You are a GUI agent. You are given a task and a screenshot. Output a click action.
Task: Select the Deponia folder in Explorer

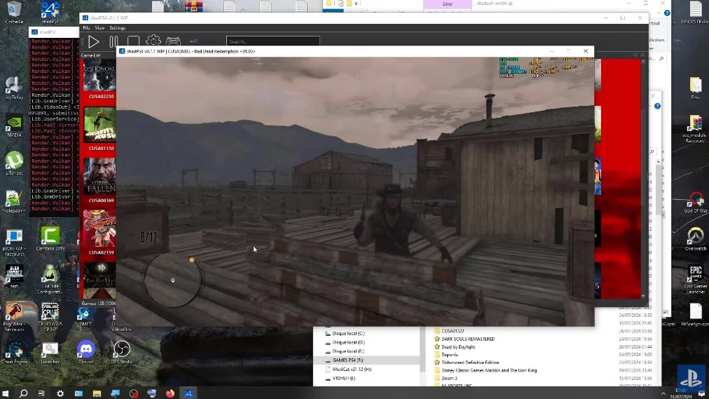tap(449, 355)
